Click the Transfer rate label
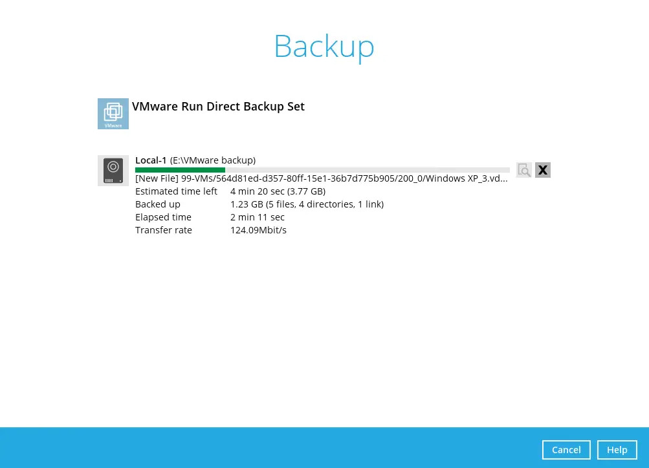Screen dimensions: 649x468 (164, 230)
